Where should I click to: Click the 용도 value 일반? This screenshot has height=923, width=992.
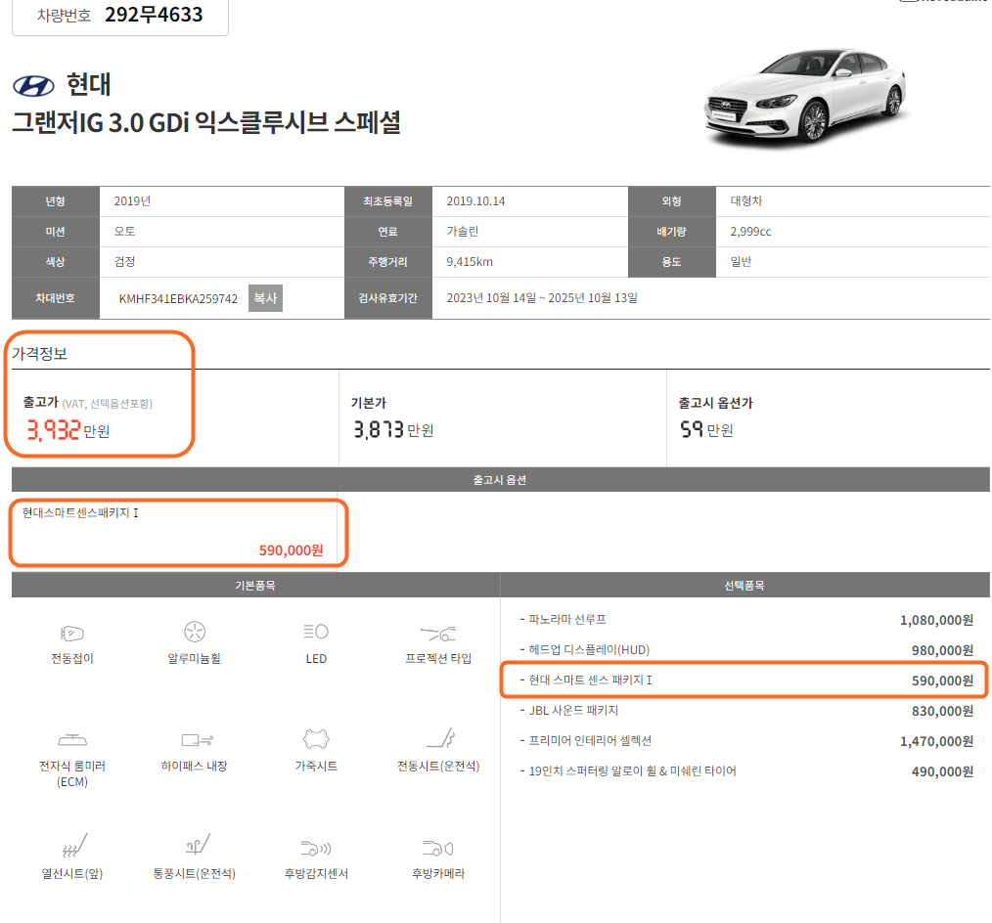[x=741, y=262]
